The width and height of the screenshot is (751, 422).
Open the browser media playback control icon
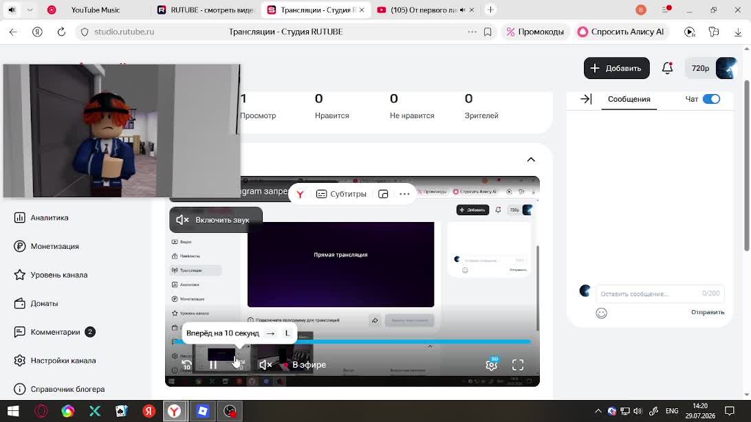point(690,32)
